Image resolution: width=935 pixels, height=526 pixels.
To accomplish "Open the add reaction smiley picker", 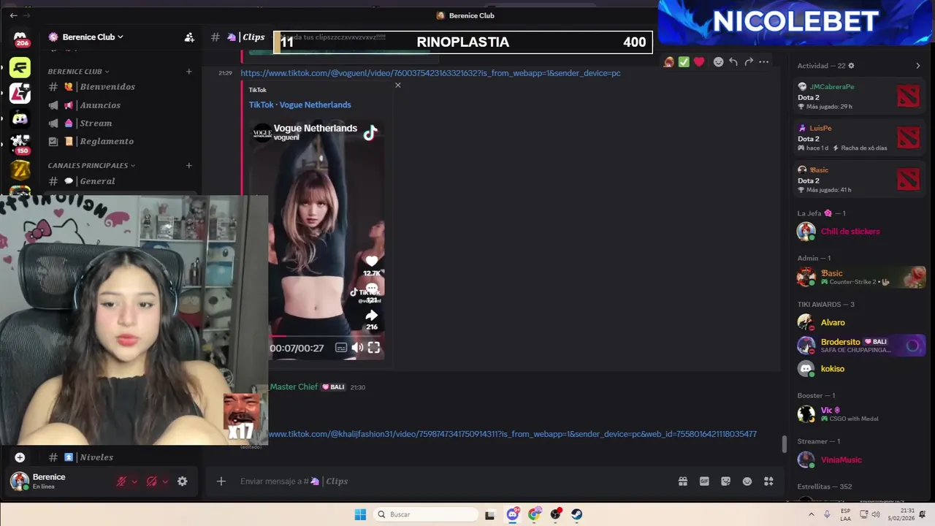I will tap(718, 62).
